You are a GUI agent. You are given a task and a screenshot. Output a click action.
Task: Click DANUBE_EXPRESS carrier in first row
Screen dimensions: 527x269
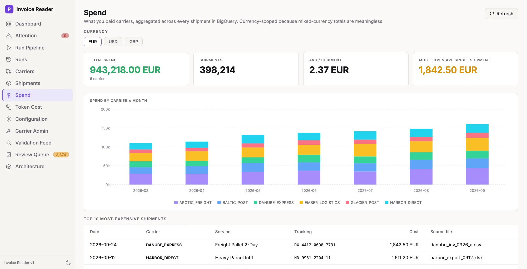point(164,245)
